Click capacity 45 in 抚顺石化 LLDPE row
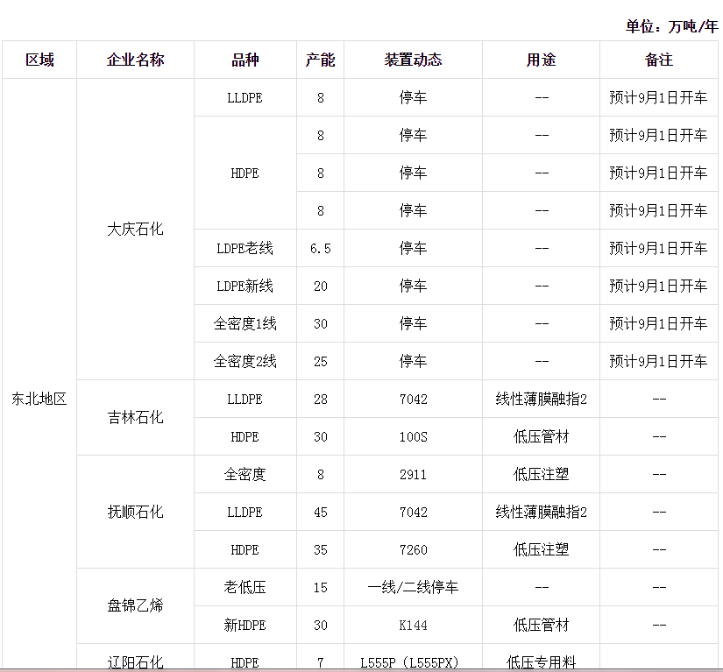The width and height of the screenshot is (723, 672). (321, 512)
